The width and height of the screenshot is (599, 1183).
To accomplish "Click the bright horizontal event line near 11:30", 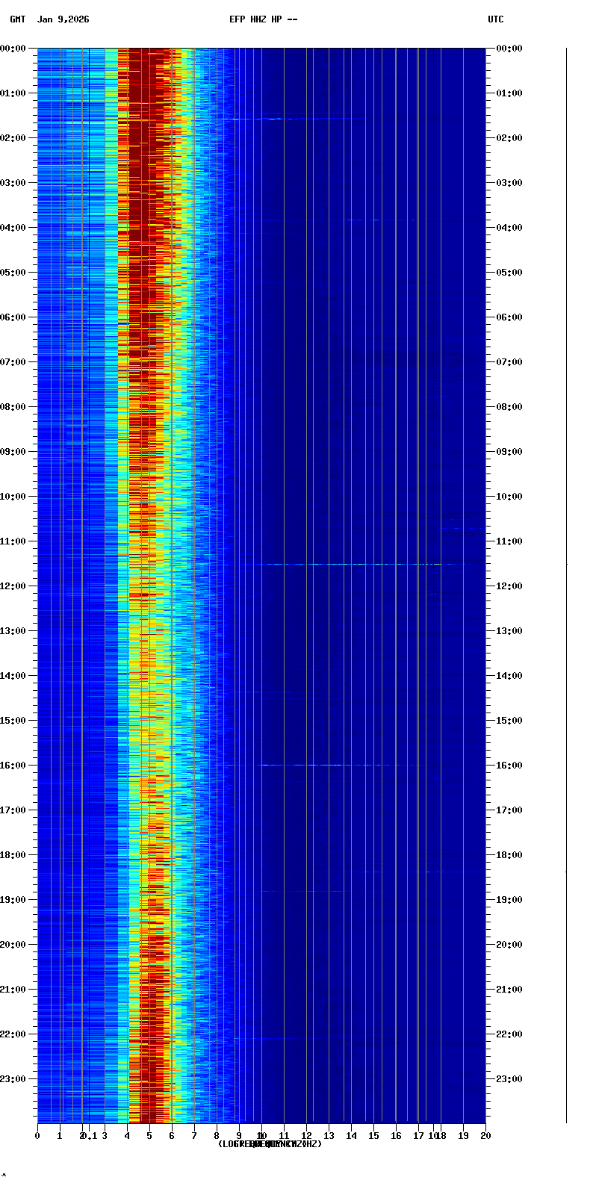I will click(x=359, y=564).
